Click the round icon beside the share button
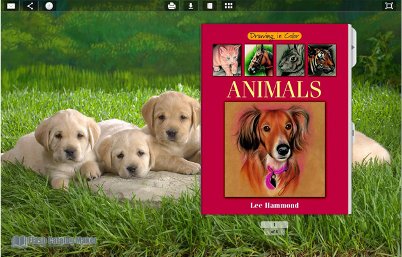Image resolution: width=402 pixels, height=257 pixels. [x=50, y=6]
